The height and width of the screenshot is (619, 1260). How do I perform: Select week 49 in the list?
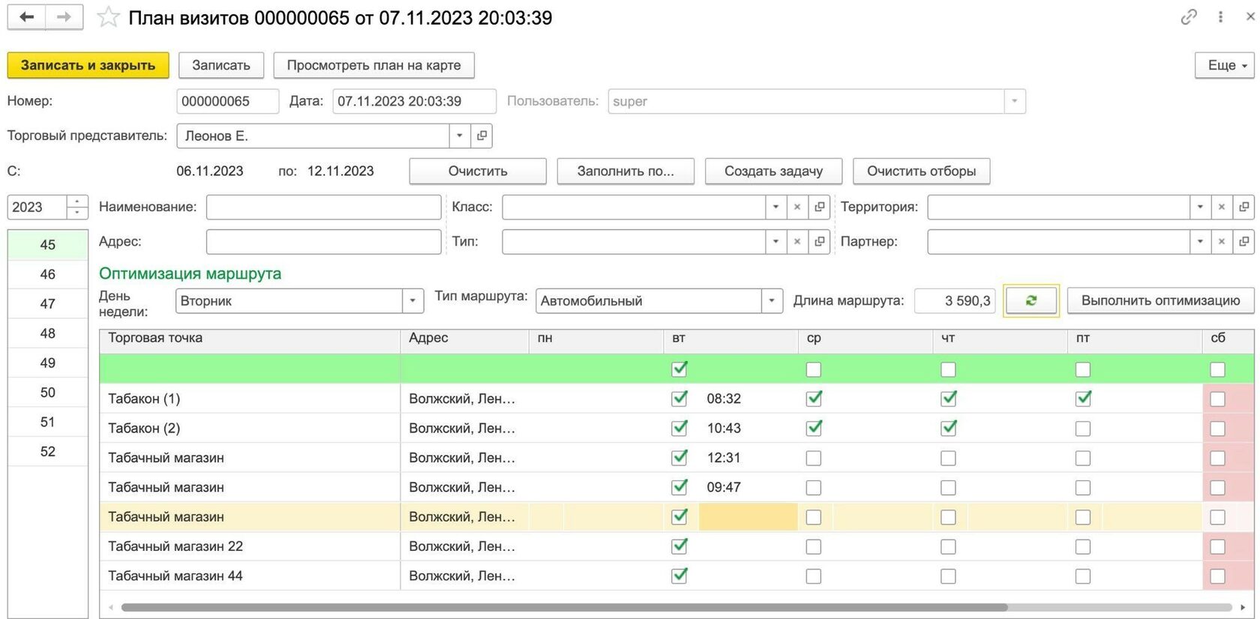click(48, 363)
